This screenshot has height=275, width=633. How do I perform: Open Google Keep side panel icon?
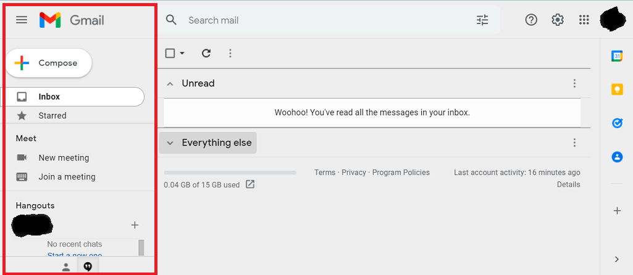(x=617, y=89)
